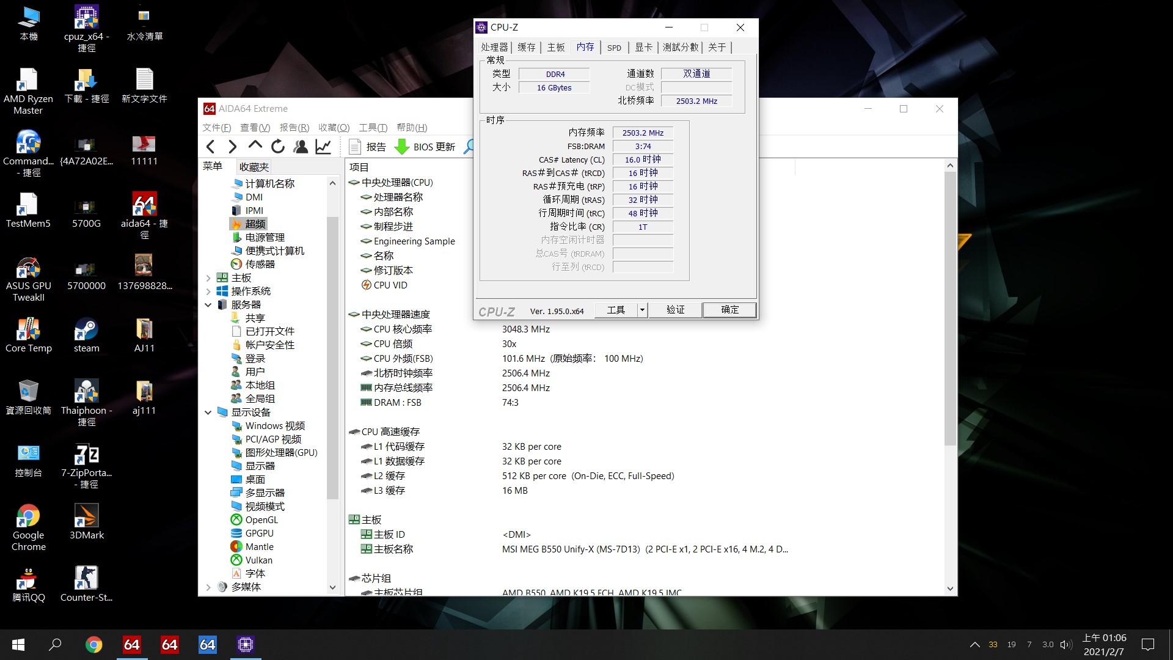Switch to CPU-Z 显卡 tab
This screenshot has height=660, width=1173.
pos(643,47)
